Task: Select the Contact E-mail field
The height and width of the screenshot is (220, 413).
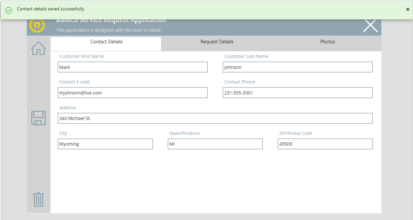Action: 132,93
